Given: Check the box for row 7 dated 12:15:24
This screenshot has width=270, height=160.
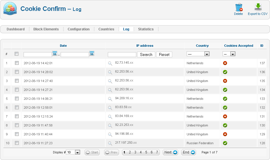Looking at the screenshot, I should (x=17, y=116).
